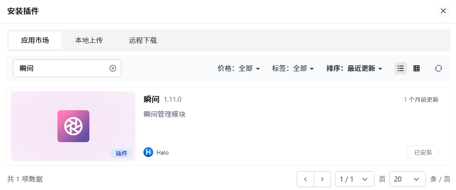Open the page number 1 / 1 selector
Viewport: 456px width, 190px height.
[x=355, y=179]
